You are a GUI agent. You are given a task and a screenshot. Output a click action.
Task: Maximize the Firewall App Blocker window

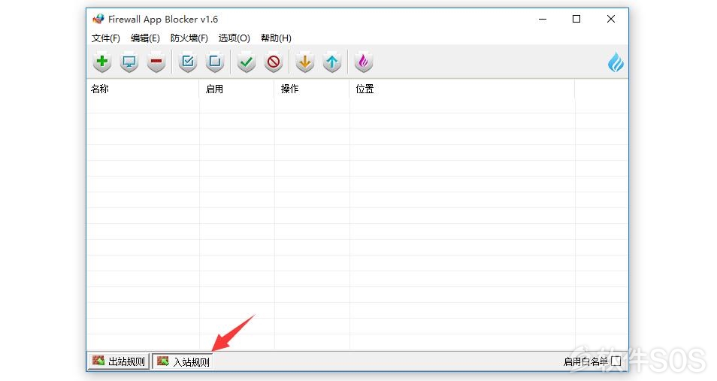coord(576,20)
